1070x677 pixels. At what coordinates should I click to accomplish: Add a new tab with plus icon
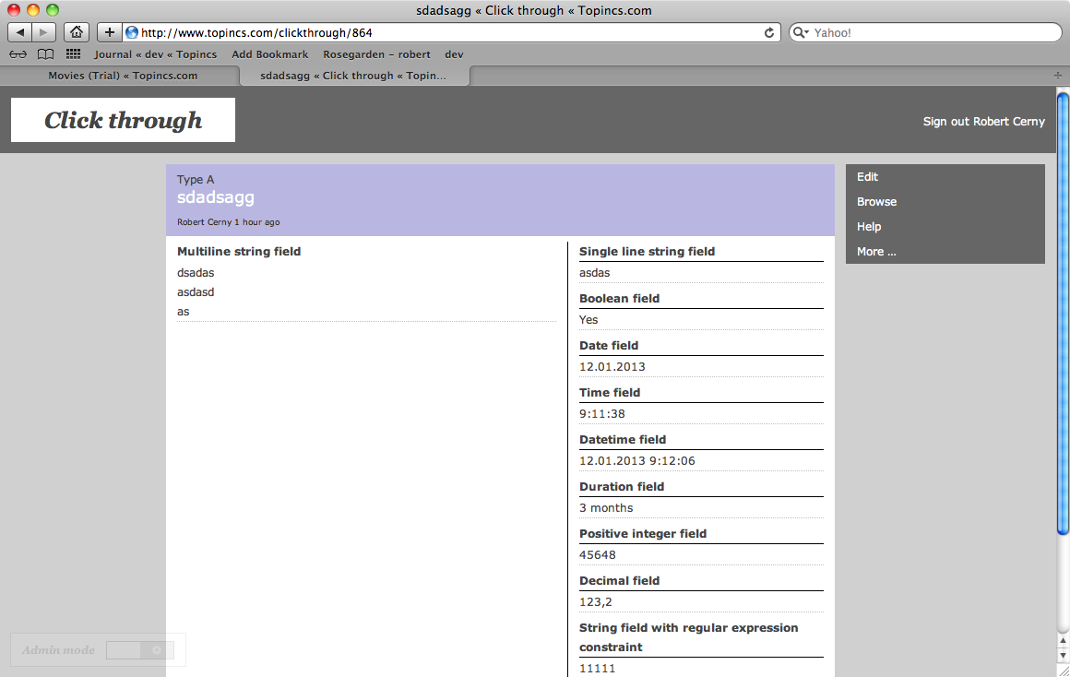click(1057, 76)
